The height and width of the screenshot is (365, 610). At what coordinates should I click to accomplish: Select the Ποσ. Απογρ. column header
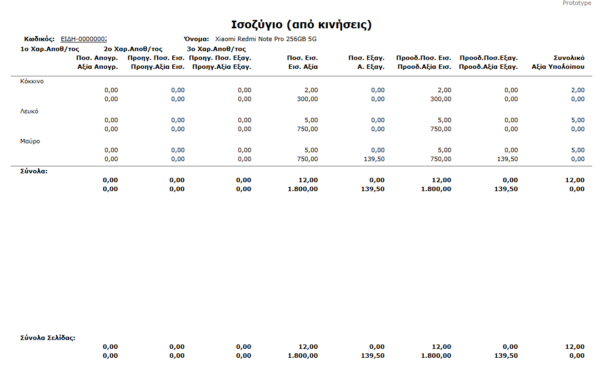coord(97,58)
